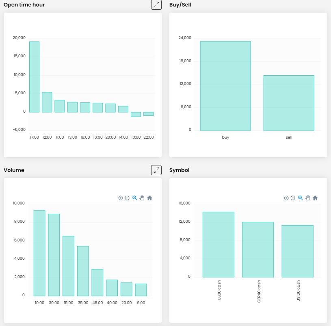Viewport: 331px width, 326px height.
Task: Zoom in on the Symbol chart
Action: tap(286, 198)
